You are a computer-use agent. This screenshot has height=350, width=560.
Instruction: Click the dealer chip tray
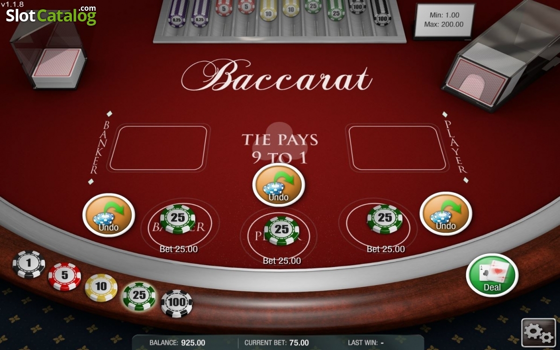click(280, 21)
